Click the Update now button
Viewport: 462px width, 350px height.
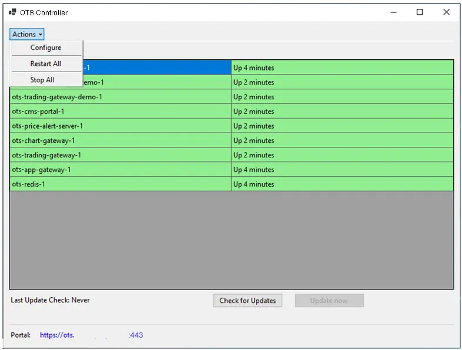(329, 301)
